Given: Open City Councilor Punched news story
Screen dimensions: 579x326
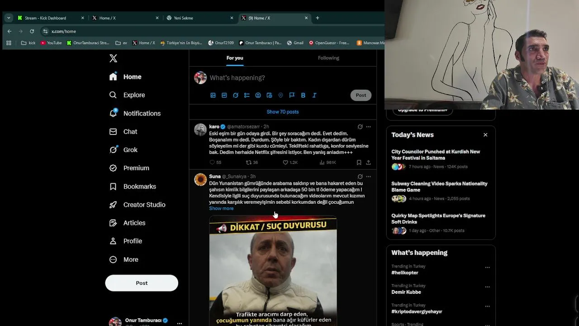Looking at the screenshot, I should point(441,159).
